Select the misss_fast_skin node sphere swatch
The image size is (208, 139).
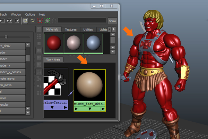(x=90, y=85)
